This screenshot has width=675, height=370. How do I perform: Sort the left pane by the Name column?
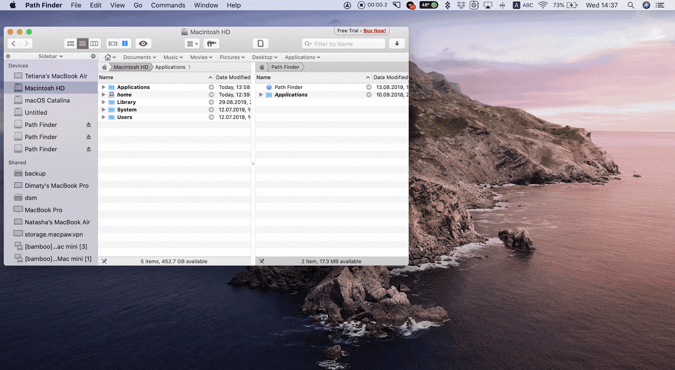[156, 78]
